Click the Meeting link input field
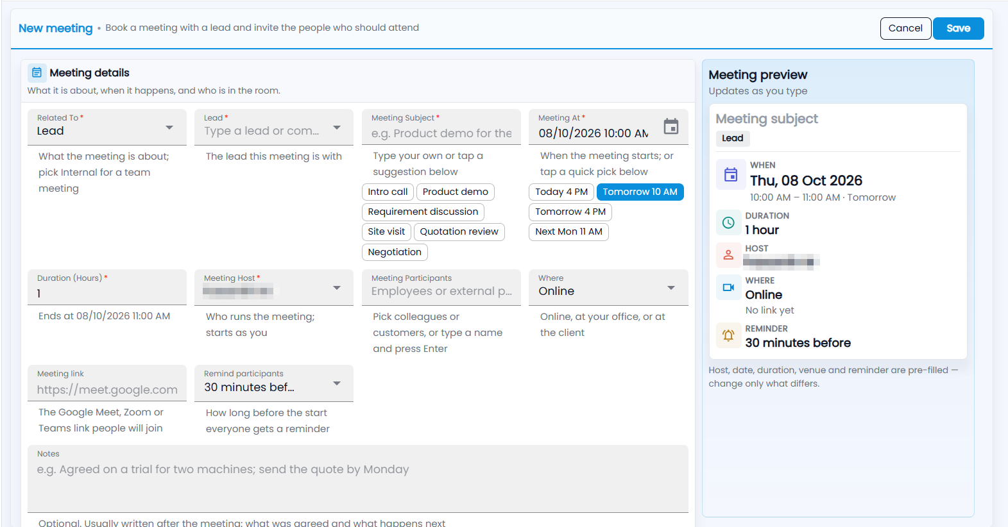 click(107, 383)
